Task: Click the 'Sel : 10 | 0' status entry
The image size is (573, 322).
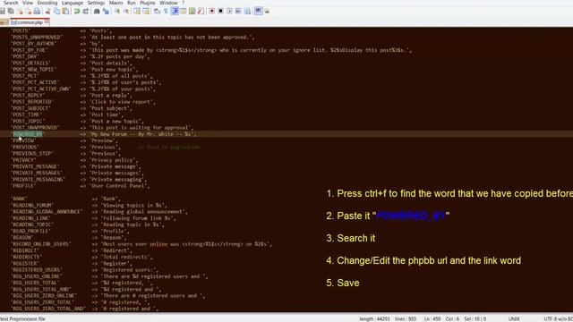Action: click(475, 318)
